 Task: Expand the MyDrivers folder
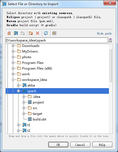pos(13,51)
